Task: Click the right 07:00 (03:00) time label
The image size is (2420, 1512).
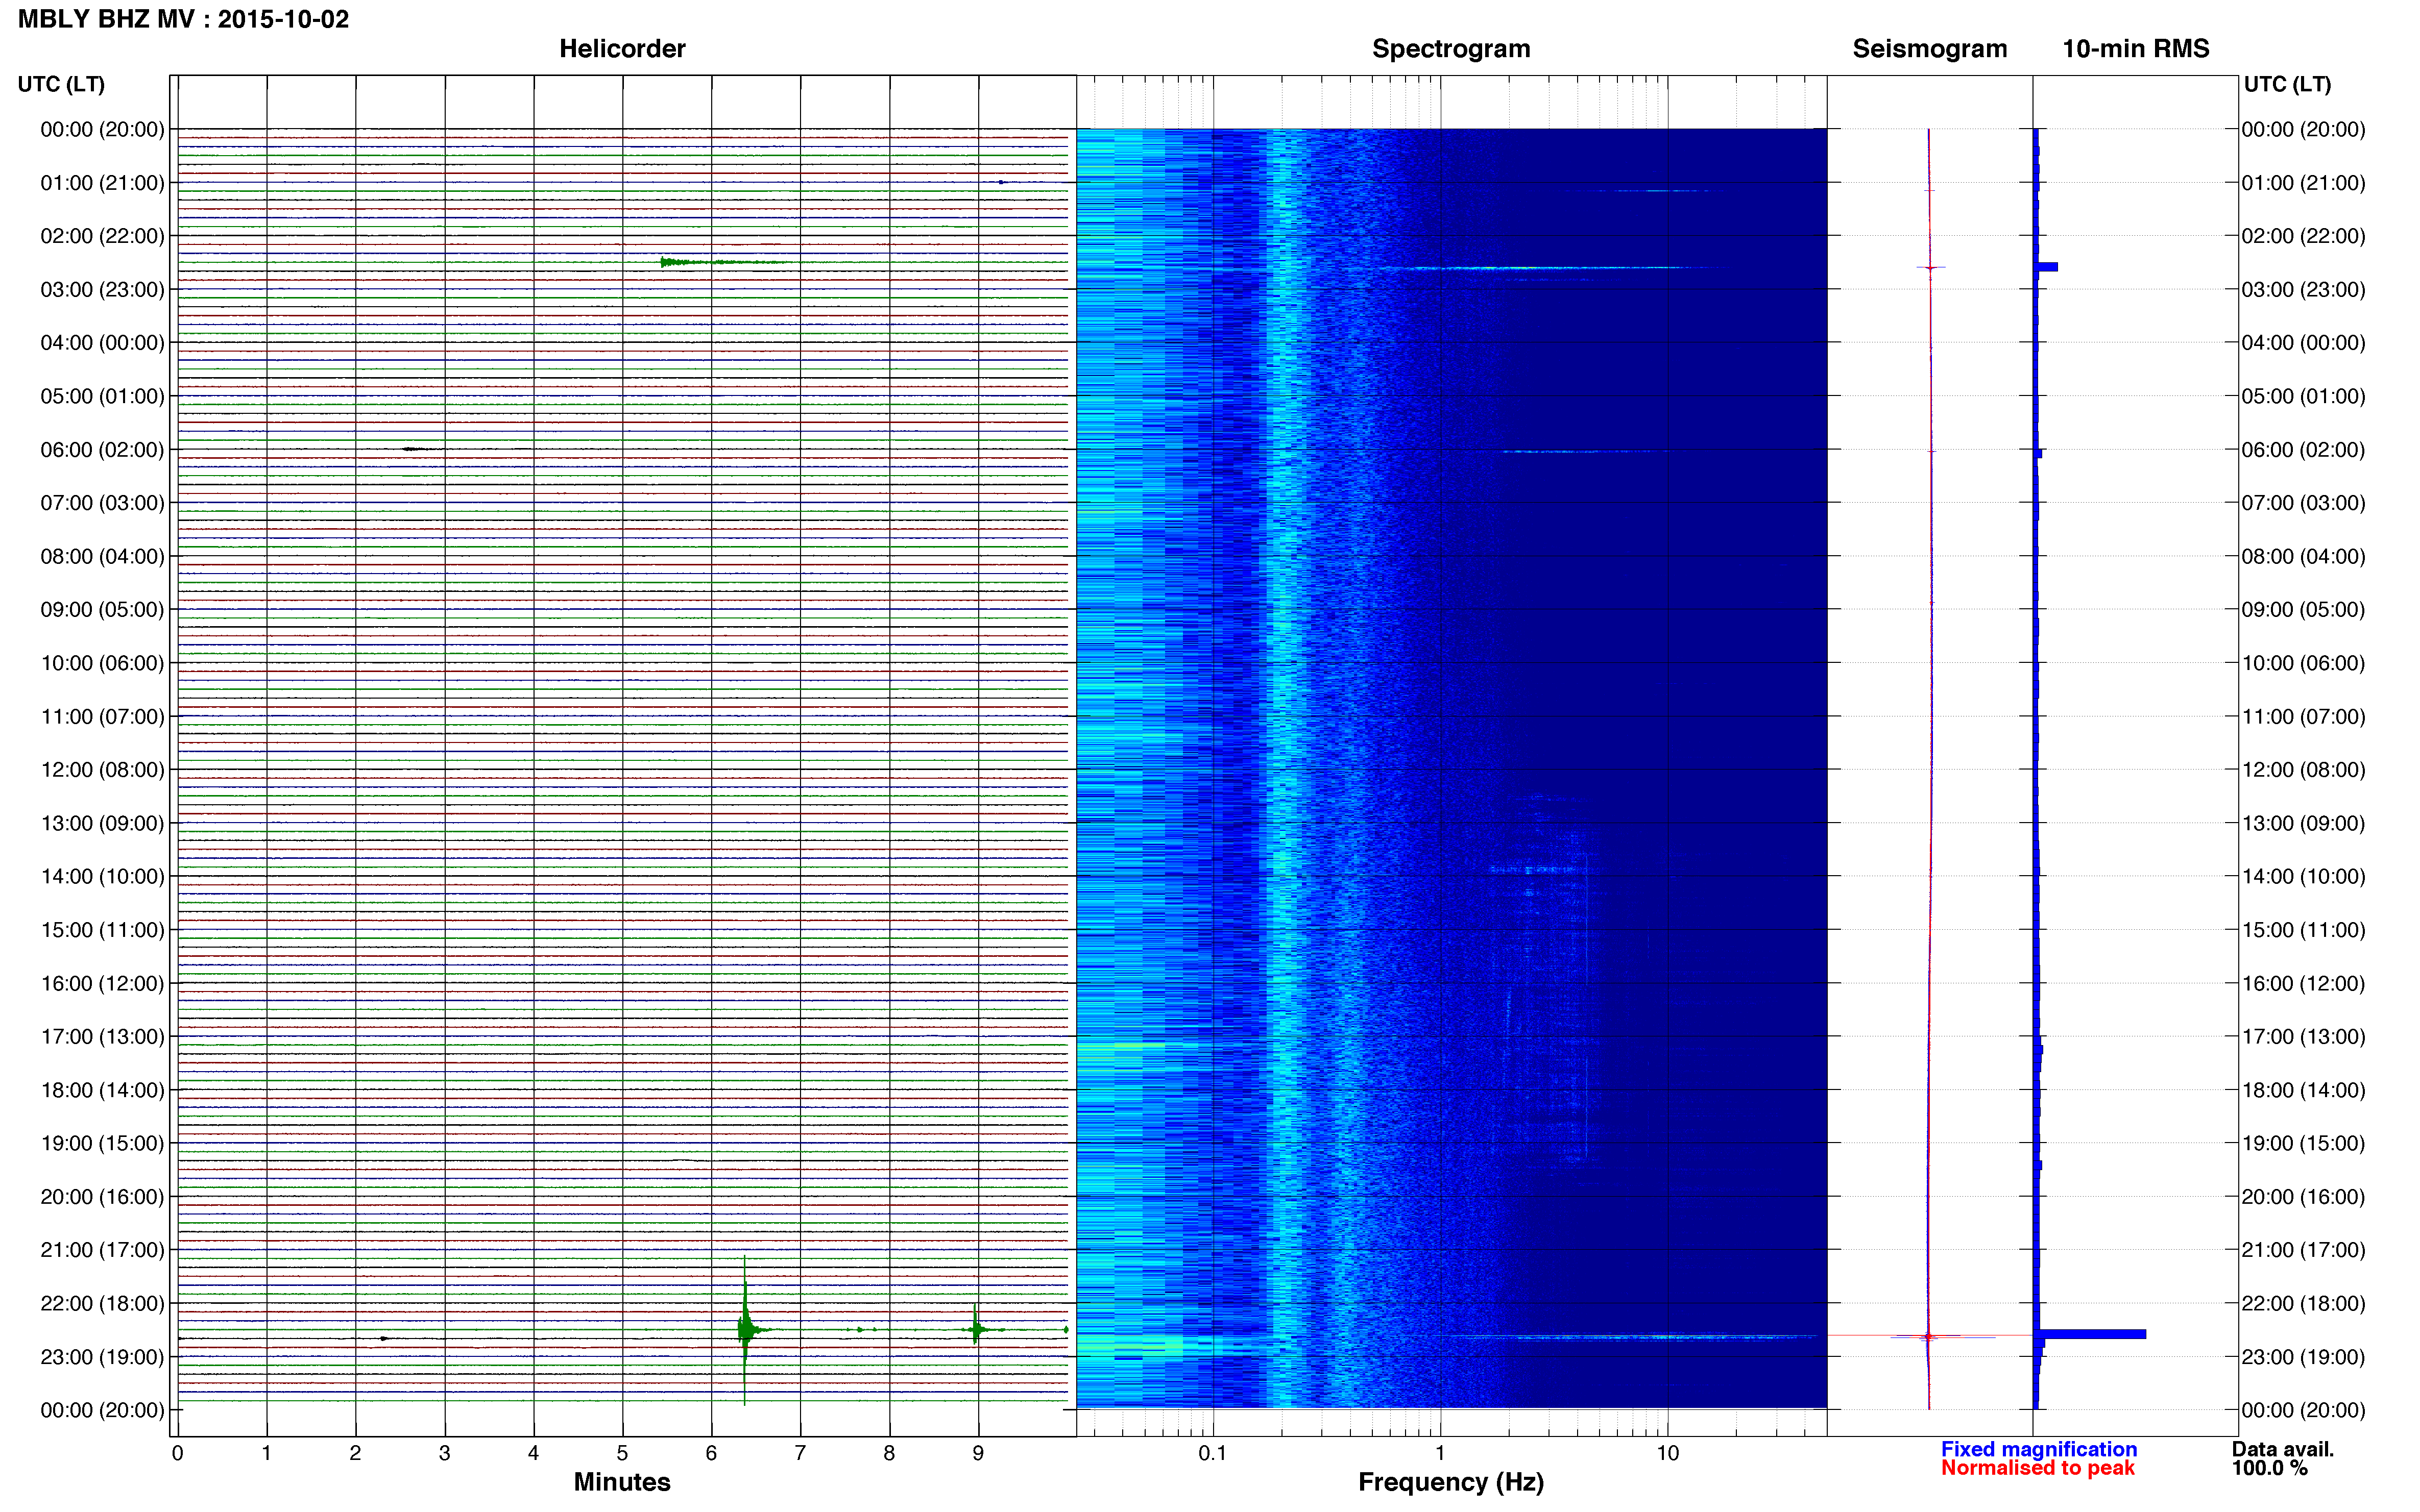Action: 2303,503
